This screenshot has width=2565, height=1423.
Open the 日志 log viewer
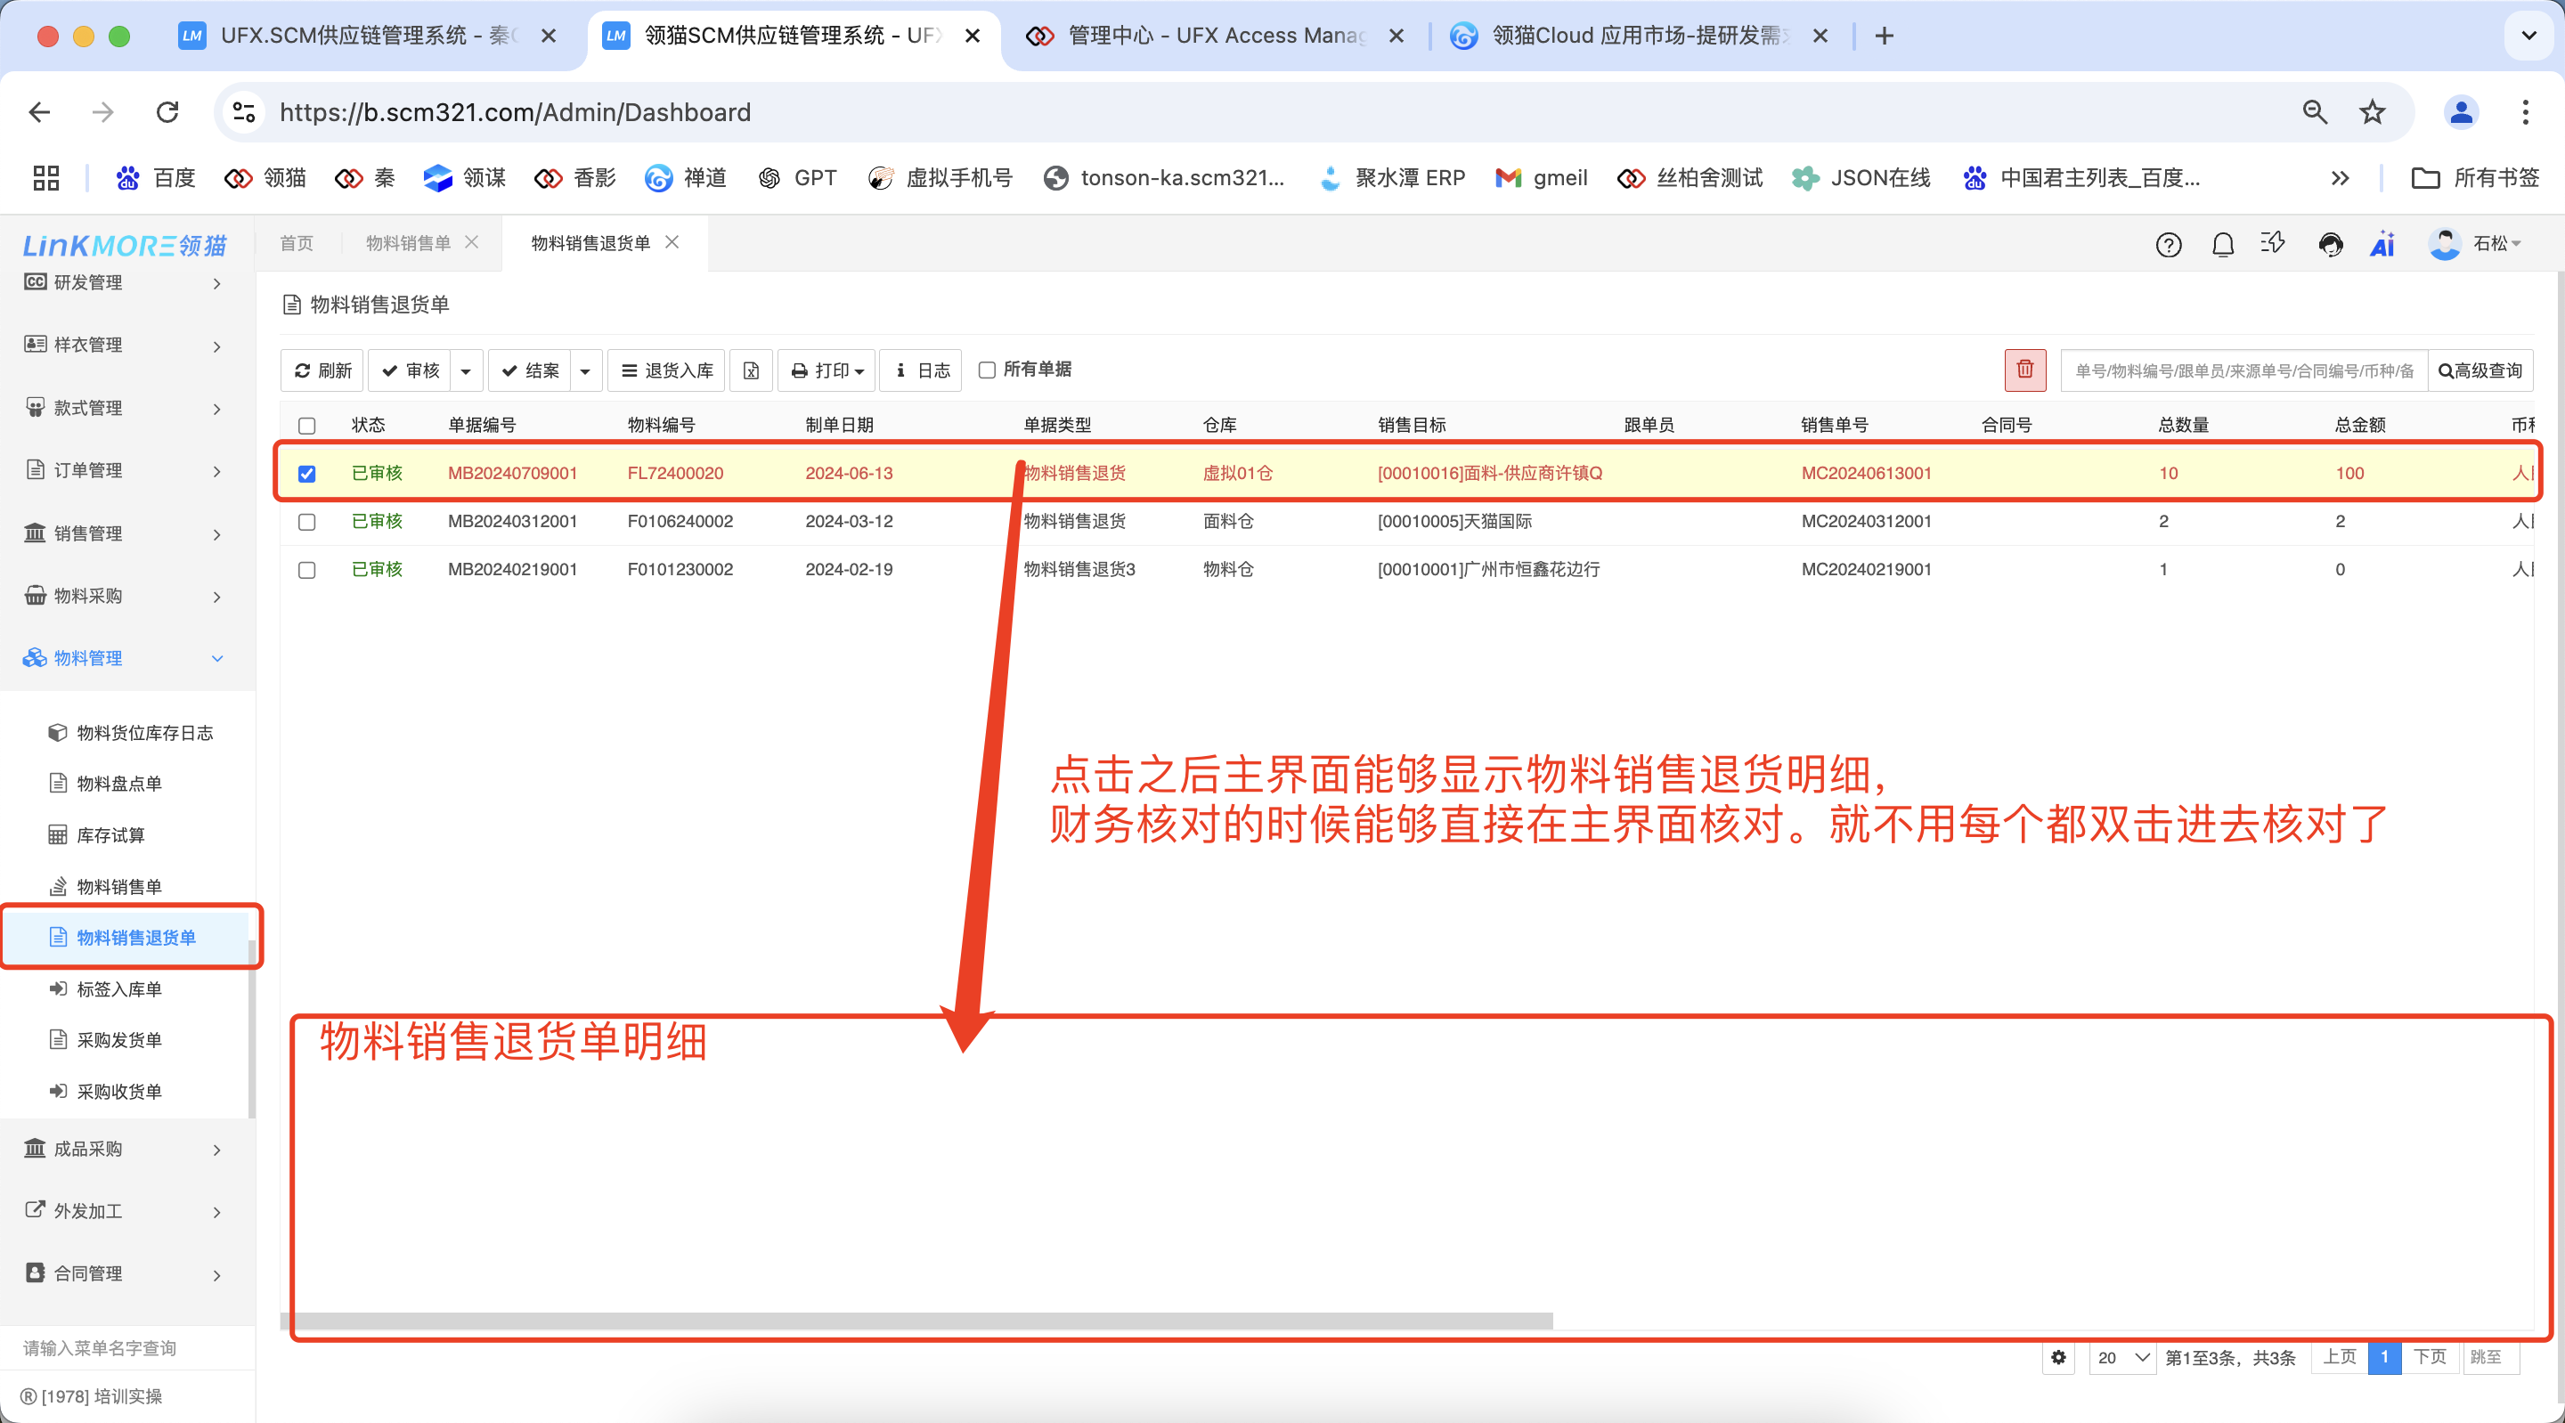click(x=919, y=370)
